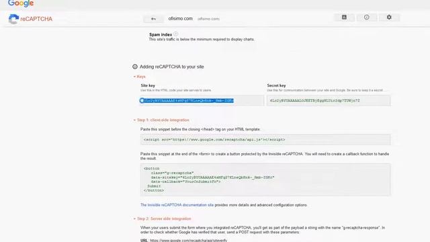Click the Spam index help icon
The image size is (430, 242).
point(176,34)
